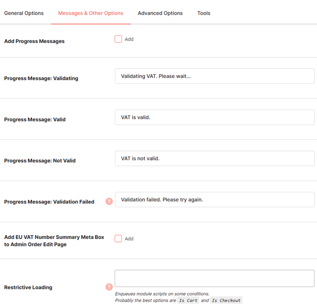The width and height of the screenshot is (317, 307).
Task: Click the 'Is Checkout' code text
Action: coord(226,300)
